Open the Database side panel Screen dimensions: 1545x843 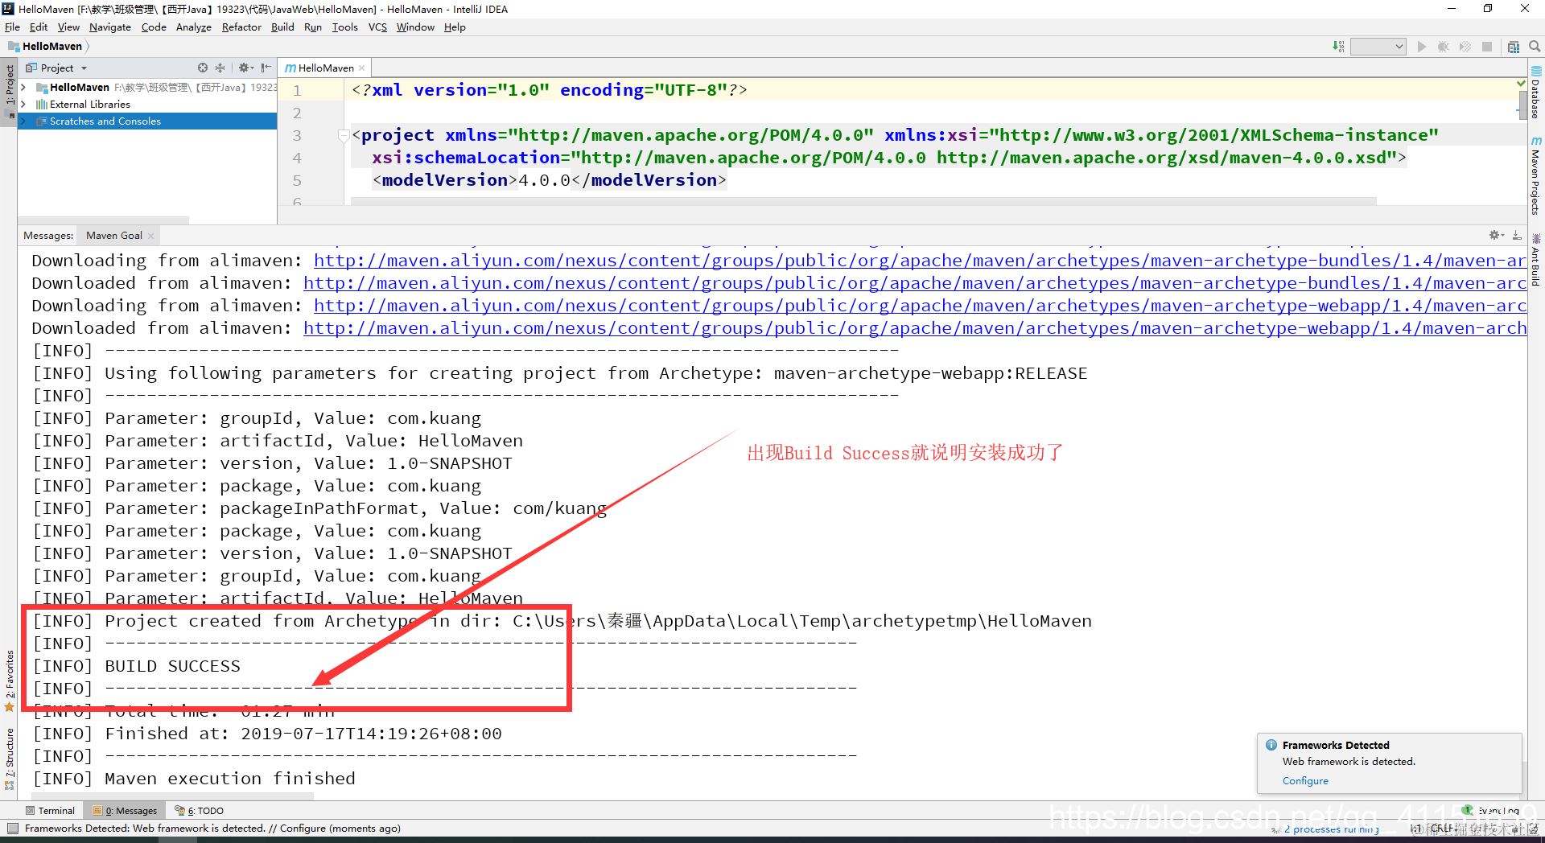click(1536, 93)
